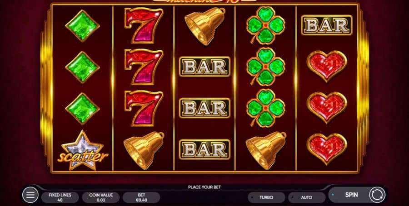
Task: Click the scatter star symbol
Action: [x=82, y=151]
